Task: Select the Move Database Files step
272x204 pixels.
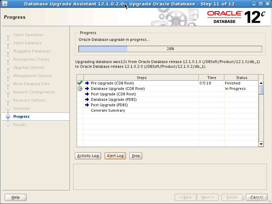Action: [31, 84]
